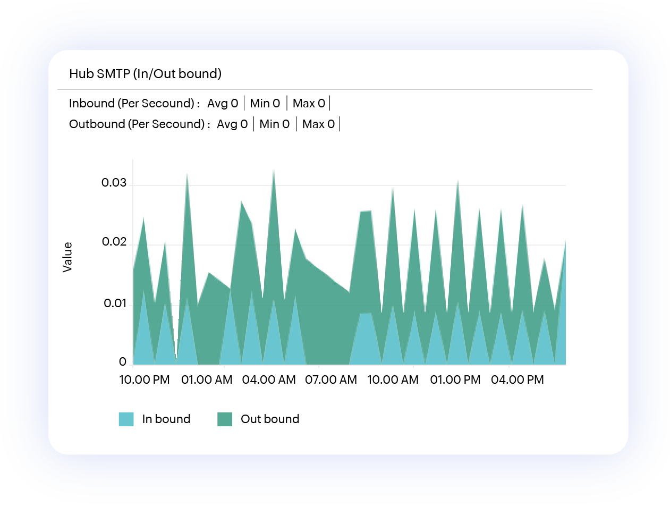Image resolution: width=670 pixels, height=506 pixels.
Task: Click the Inbound Max 0 value
Action: tap(309, 103)
